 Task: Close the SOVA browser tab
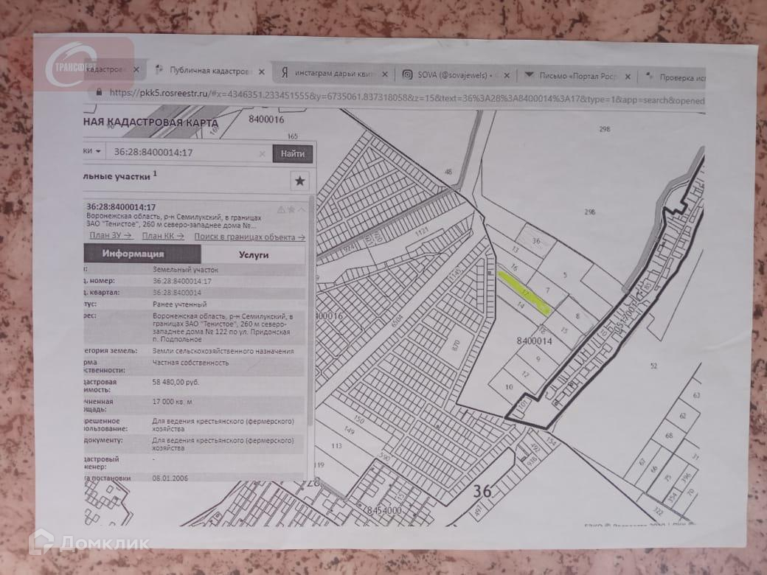(507, 75)
